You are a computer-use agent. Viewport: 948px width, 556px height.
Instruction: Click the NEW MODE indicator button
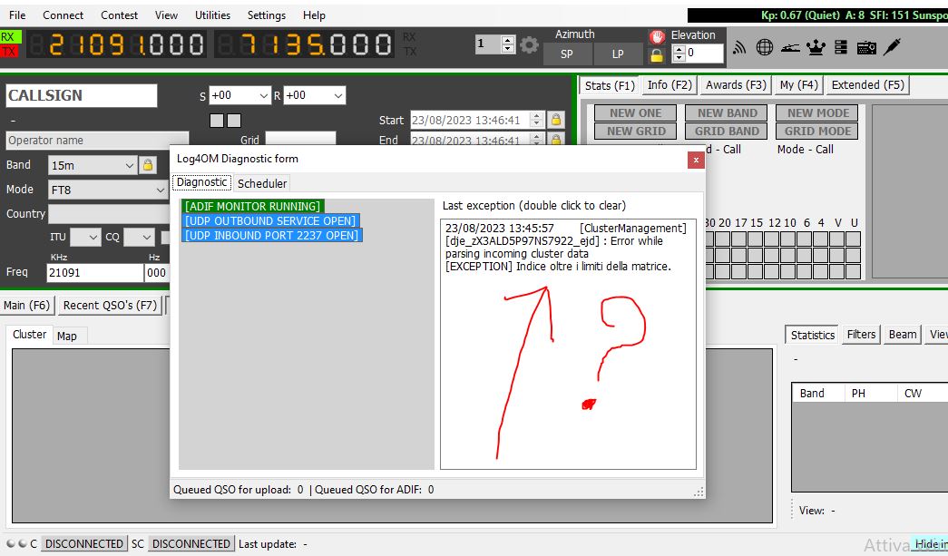[818, 113]
